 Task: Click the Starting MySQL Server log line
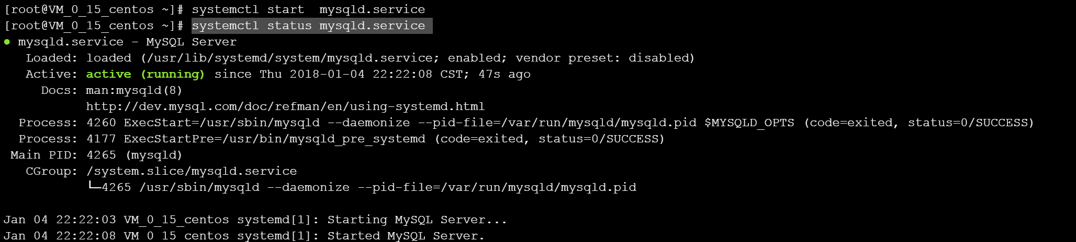(255, 220)
